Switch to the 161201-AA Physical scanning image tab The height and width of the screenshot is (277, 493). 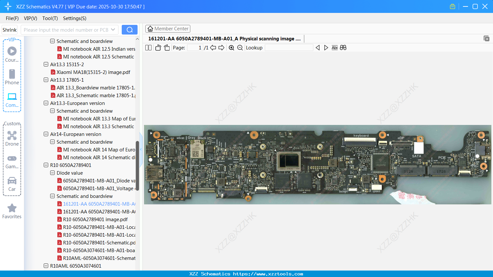tap(224, 39)
